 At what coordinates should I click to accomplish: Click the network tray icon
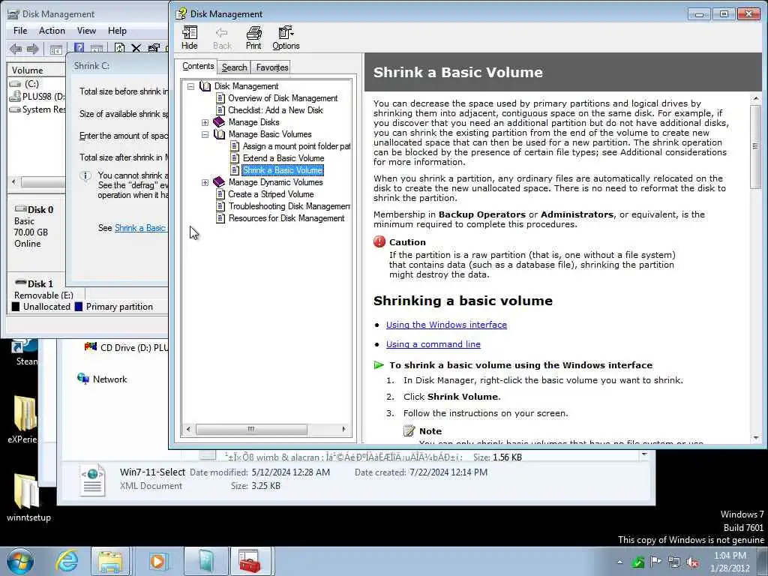pos(674,562)
